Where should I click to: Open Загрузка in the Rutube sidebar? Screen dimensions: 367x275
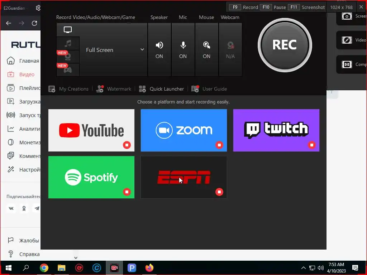click(23, 101)
